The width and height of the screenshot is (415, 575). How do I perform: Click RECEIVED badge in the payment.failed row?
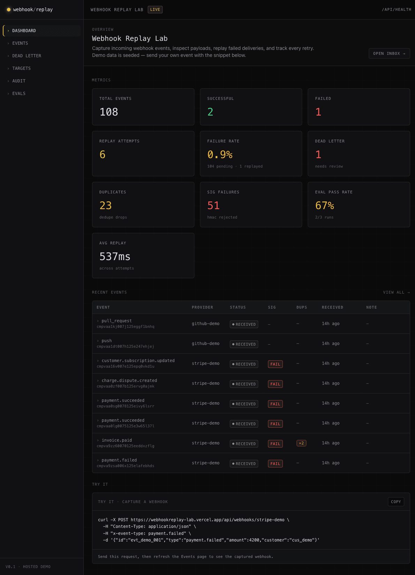click(x=244, y=464)
